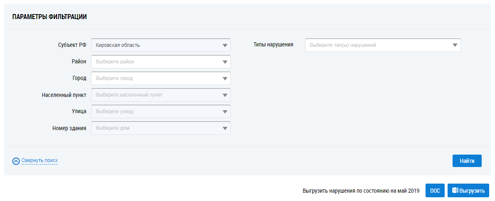Image resolution: width=495 pixels, height=201 pixels.
Task: Collapse search via 'Свернуть поиск' link
Action: (x=40, y=160)
